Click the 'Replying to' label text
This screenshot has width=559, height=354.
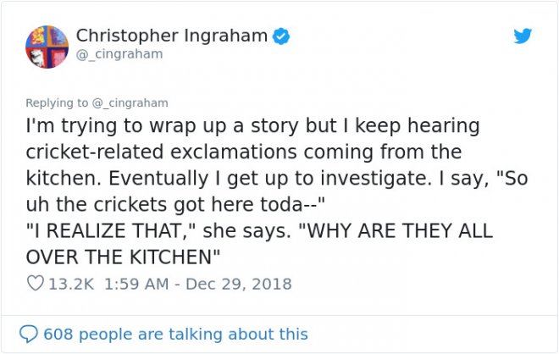[x=57, y=103]
